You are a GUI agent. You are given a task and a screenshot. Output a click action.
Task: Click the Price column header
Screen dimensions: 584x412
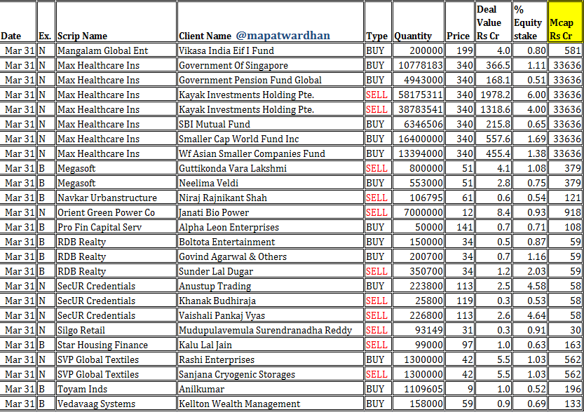click(x=460, y=22)
